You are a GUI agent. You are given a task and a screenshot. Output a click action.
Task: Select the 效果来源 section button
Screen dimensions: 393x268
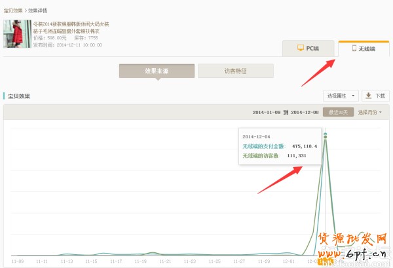tap(157, 71)
